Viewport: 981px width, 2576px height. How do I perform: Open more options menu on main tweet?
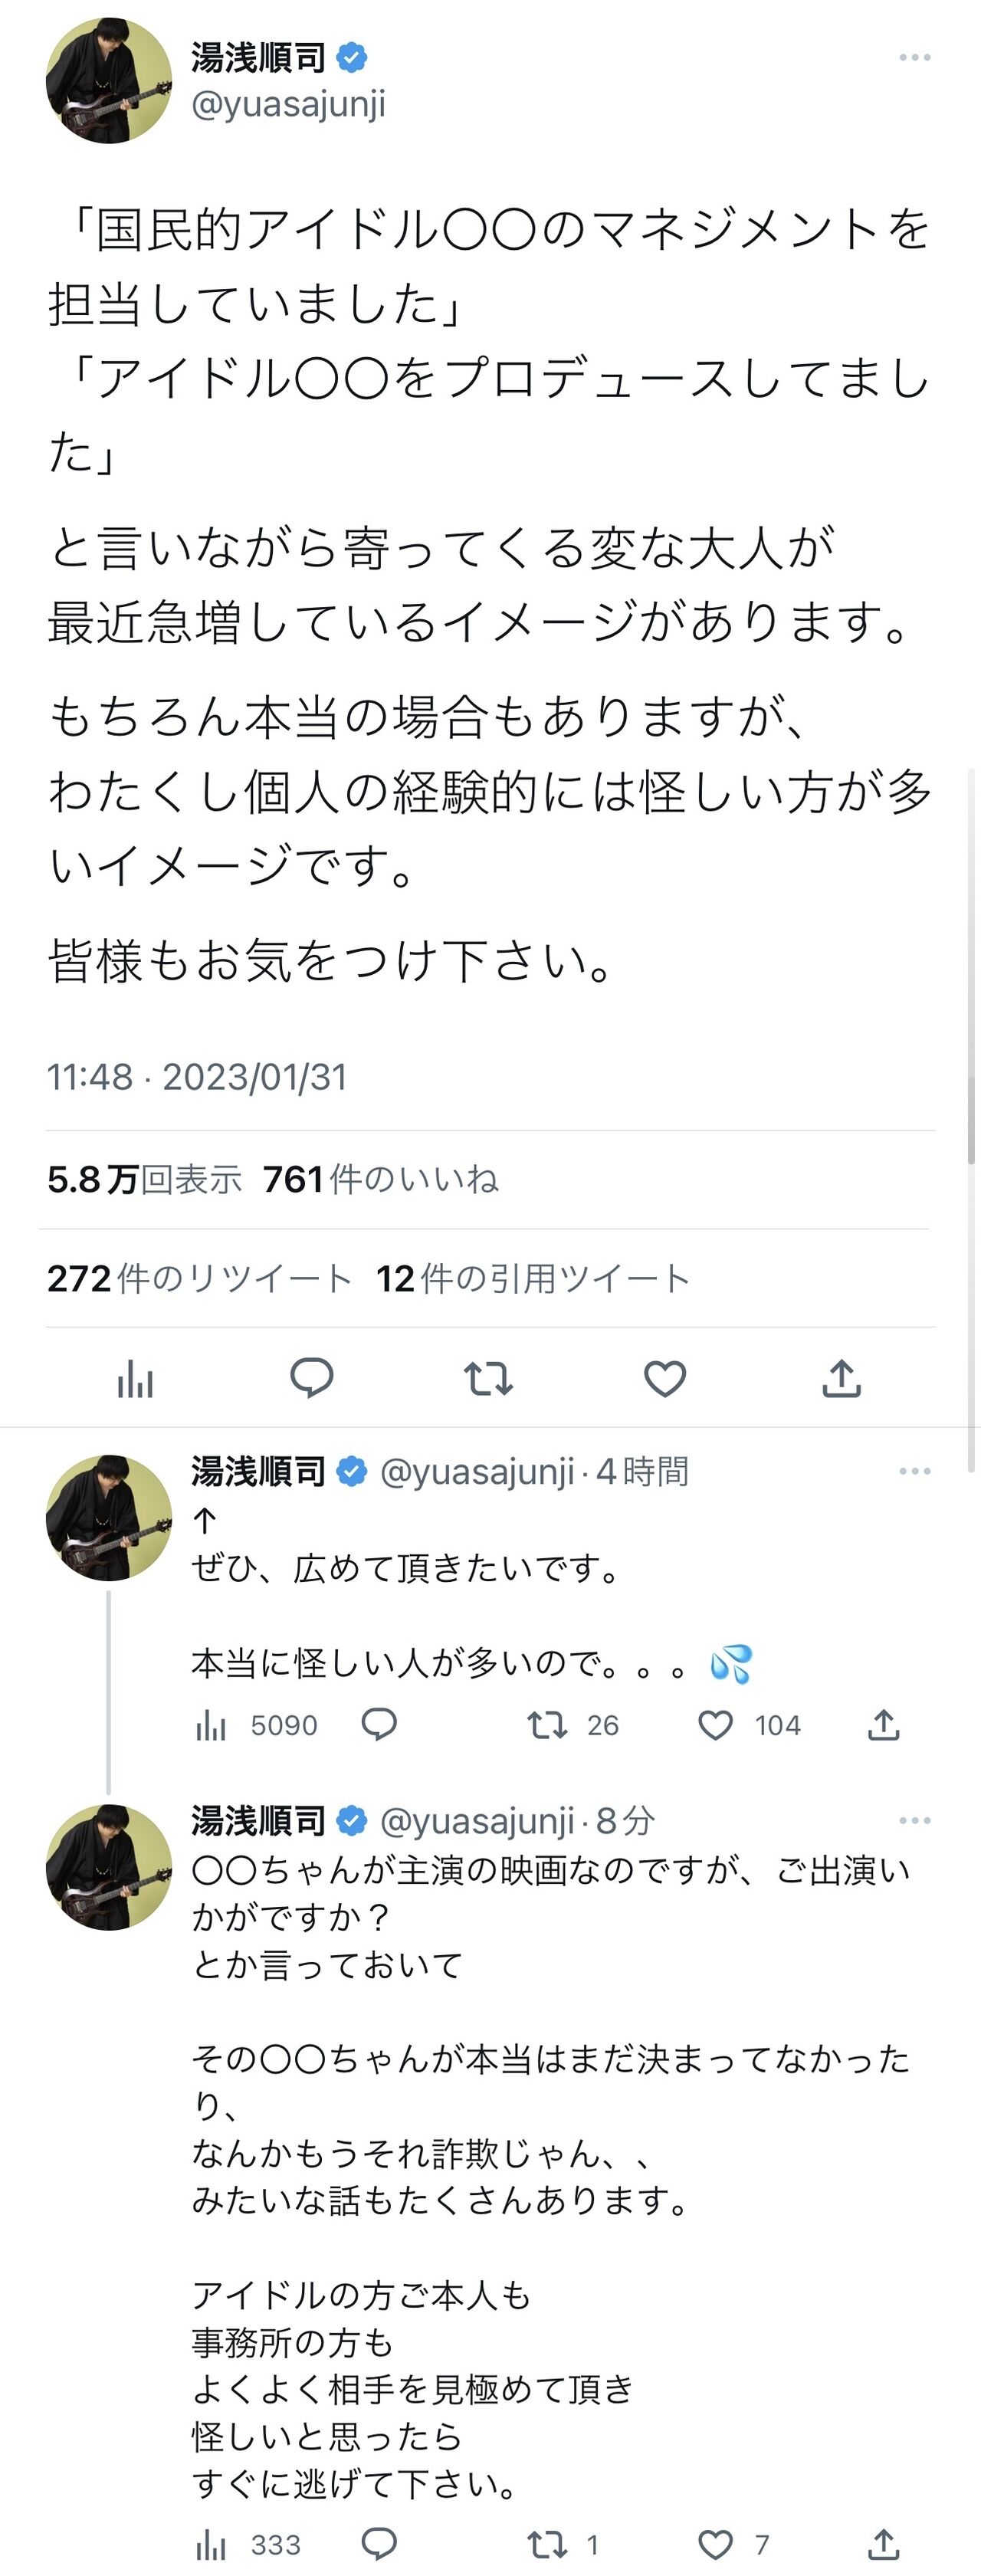coord(914,58)
